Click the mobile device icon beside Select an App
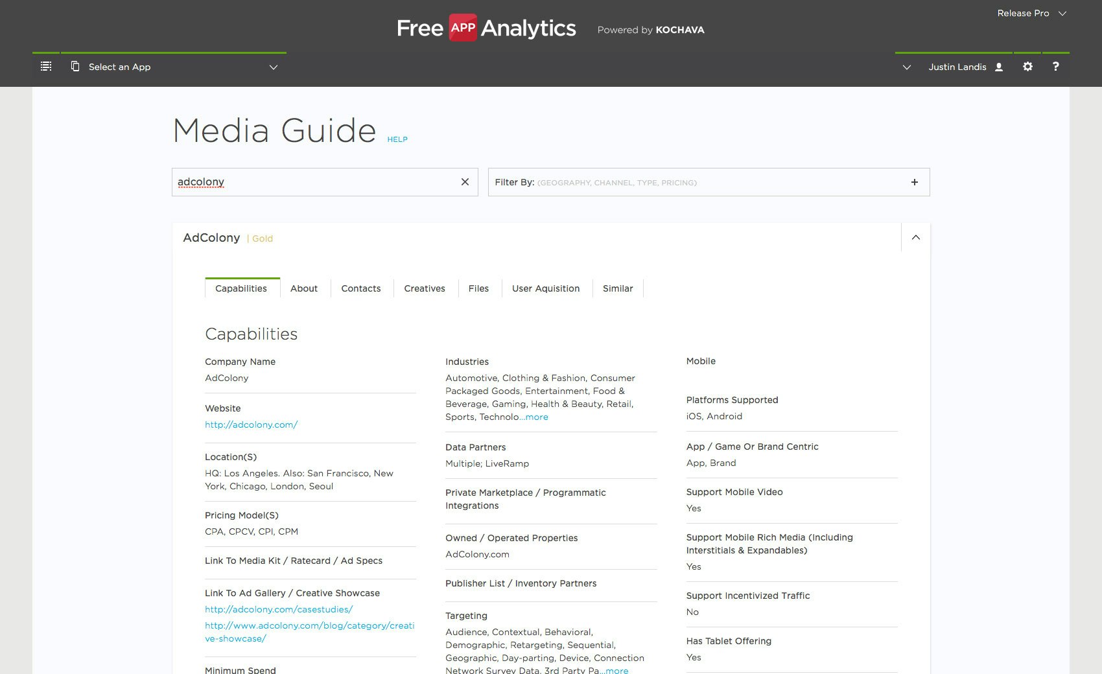 click(x=76, y=65)
